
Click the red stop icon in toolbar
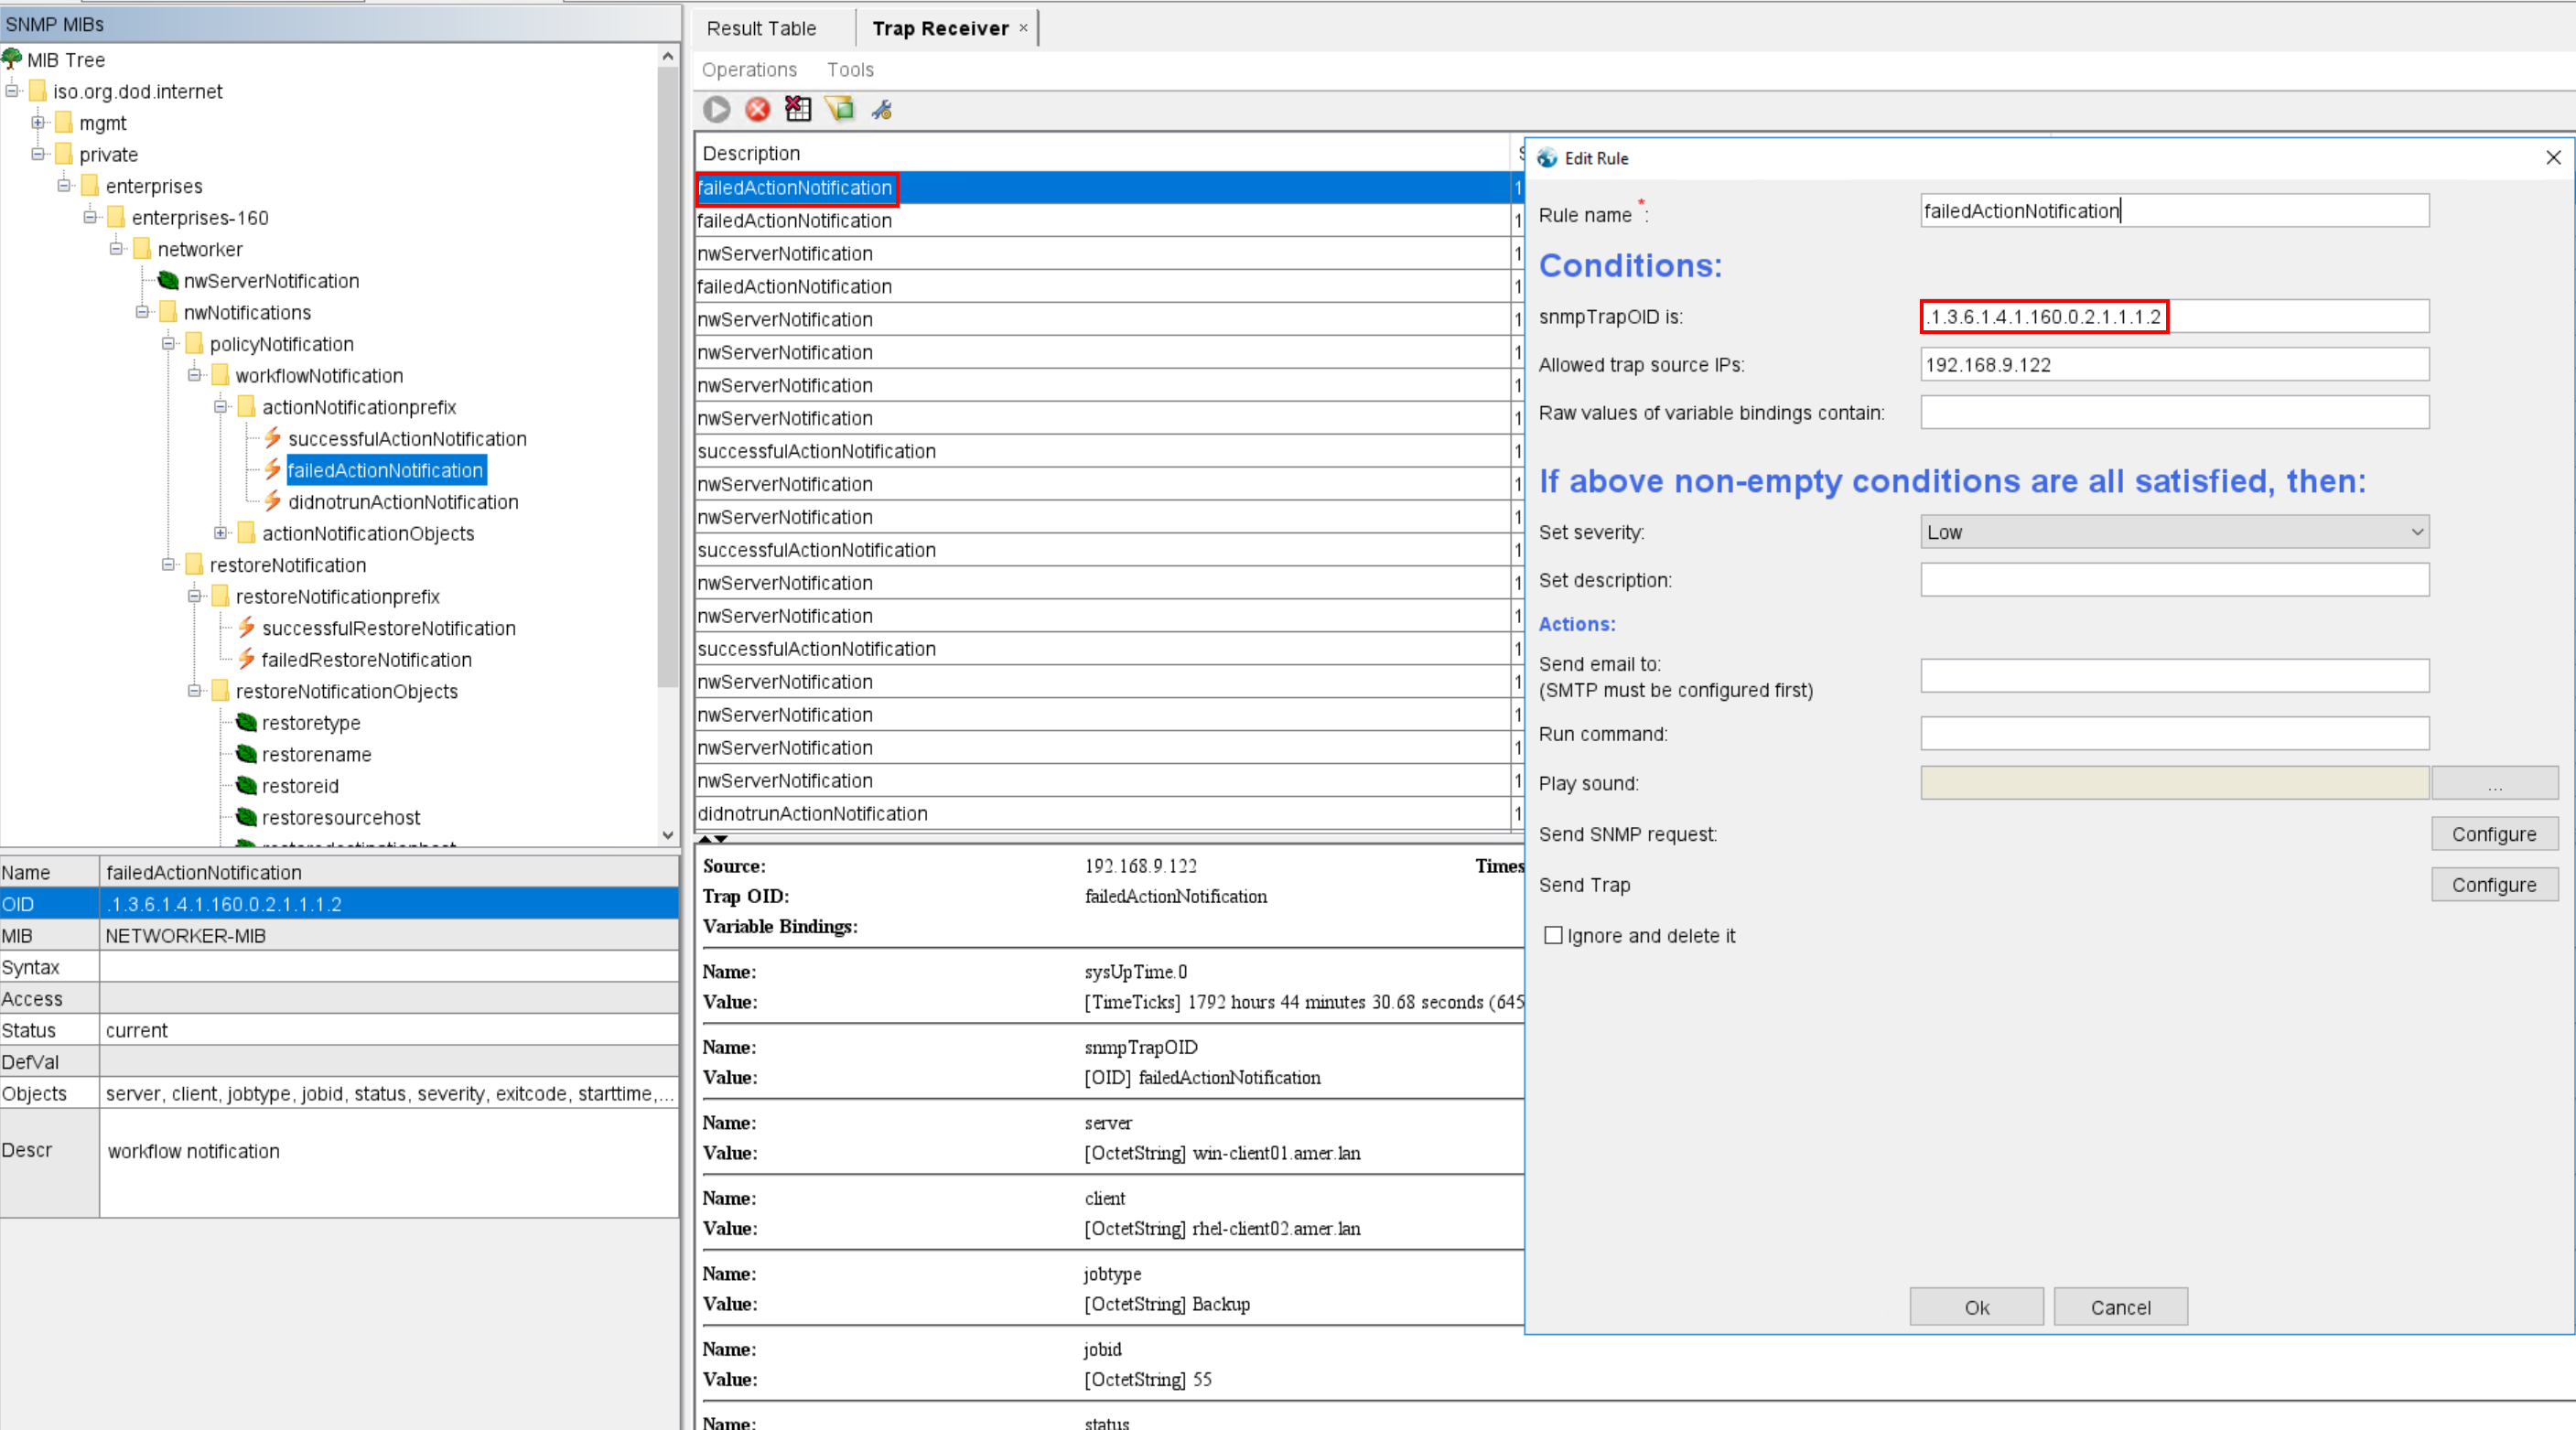[x=757, y=109]
